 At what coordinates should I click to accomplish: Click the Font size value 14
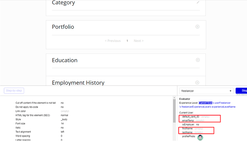pos(62,124)
